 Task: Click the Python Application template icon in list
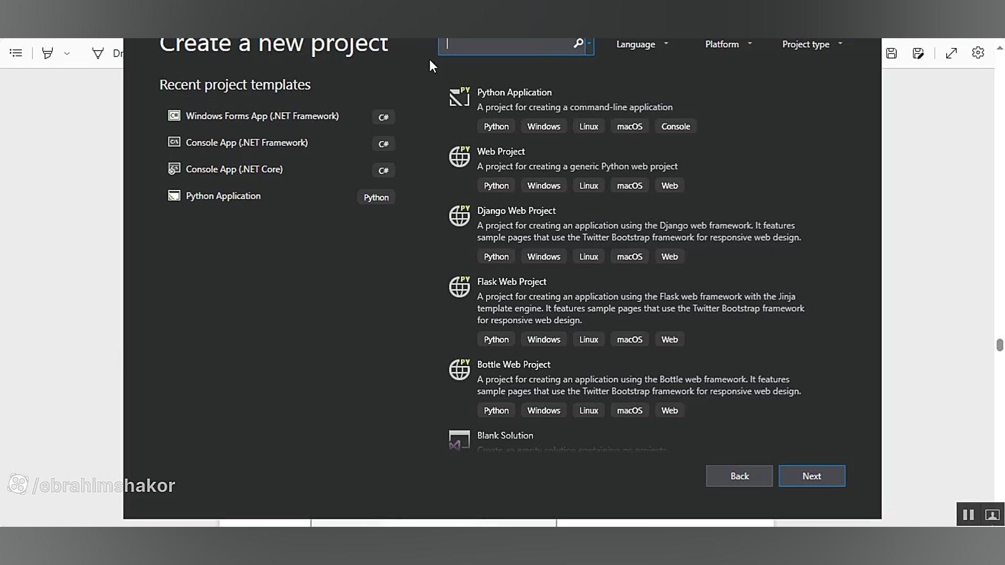coord(459,97)
